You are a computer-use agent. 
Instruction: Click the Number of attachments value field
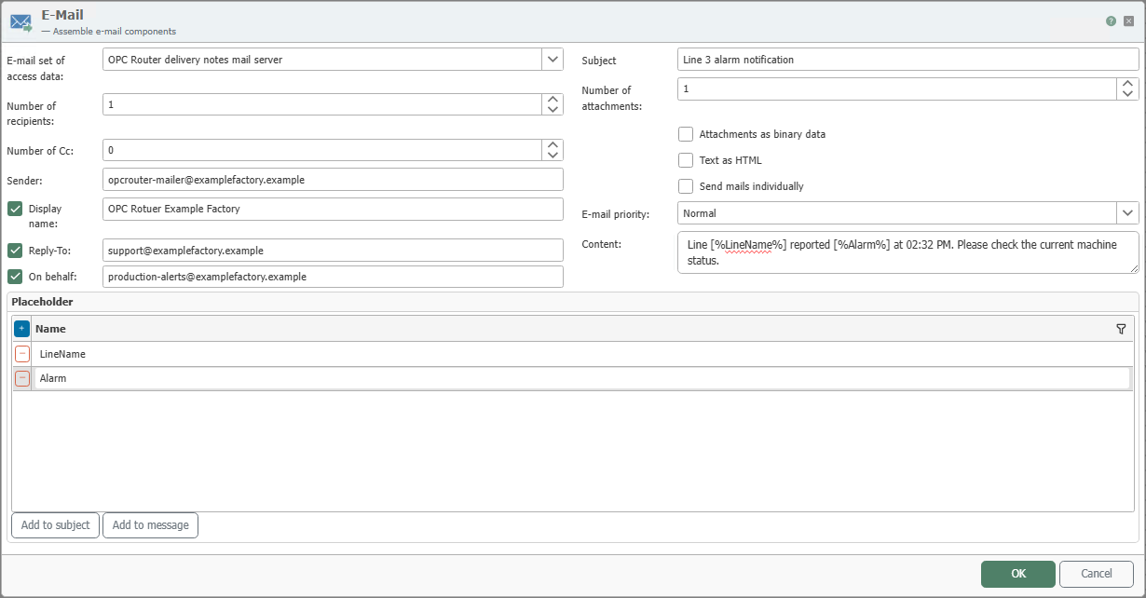897,88
